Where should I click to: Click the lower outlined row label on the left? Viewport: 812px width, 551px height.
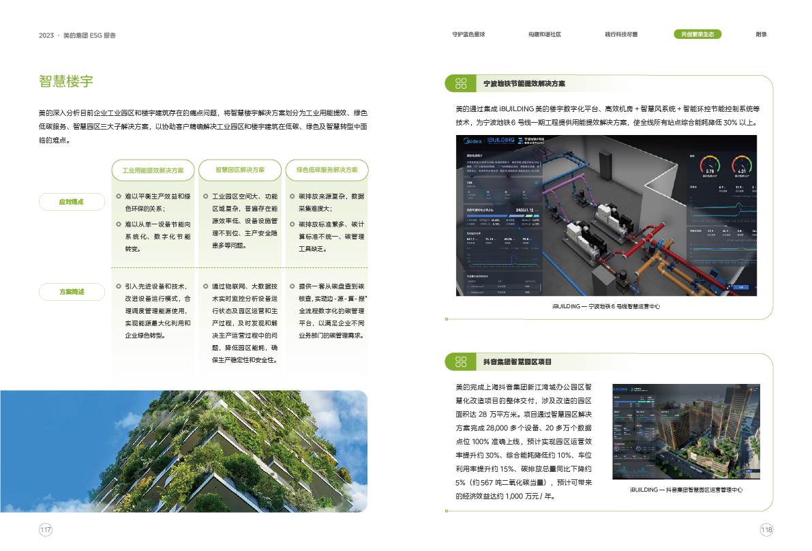pyautogui.click(x=72, y=292)
